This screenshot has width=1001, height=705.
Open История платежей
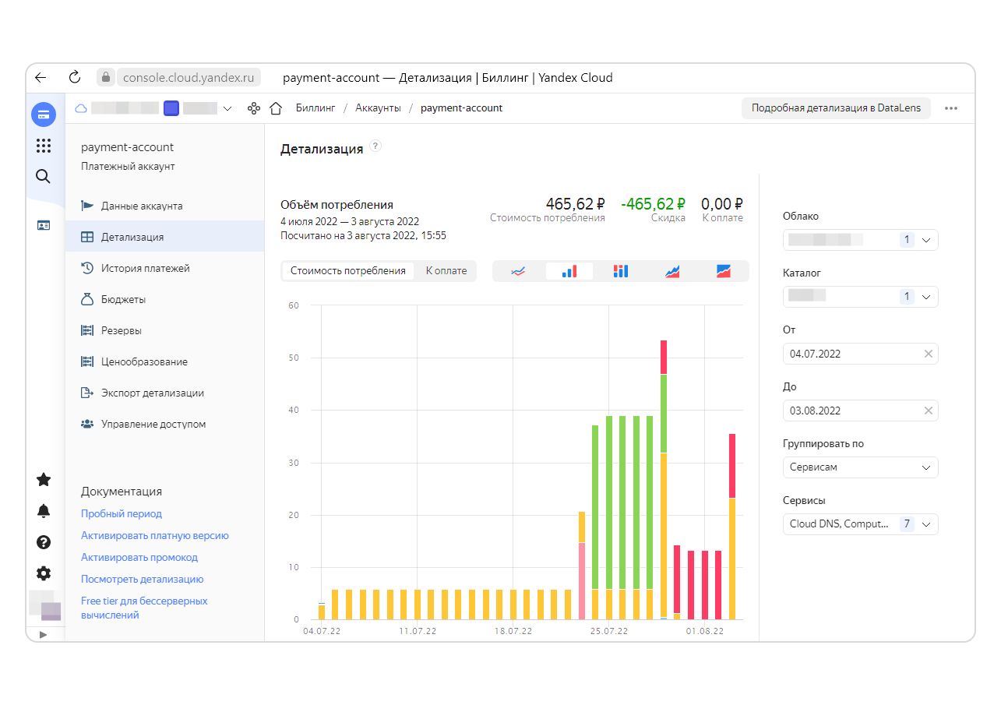click(x=165, y=268)
